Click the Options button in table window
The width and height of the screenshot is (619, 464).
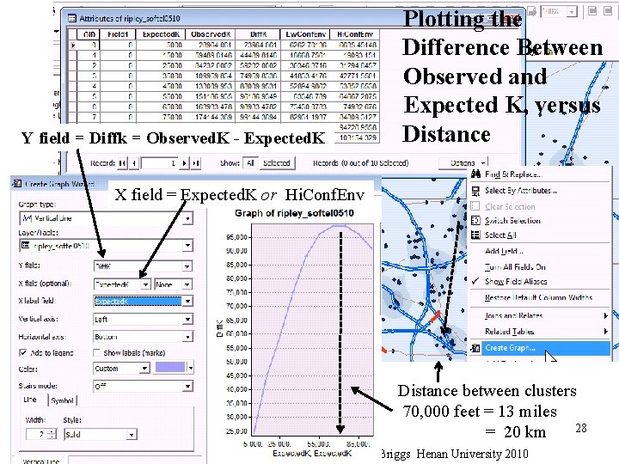463,162
